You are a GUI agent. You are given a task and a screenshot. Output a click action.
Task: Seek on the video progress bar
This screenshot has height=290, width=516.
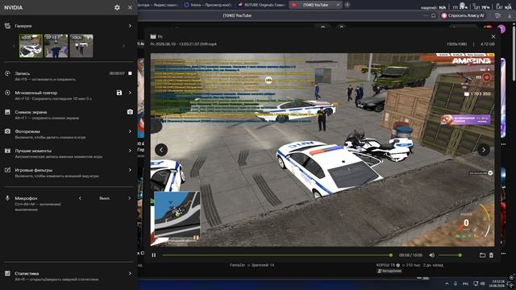click(277, 255)
